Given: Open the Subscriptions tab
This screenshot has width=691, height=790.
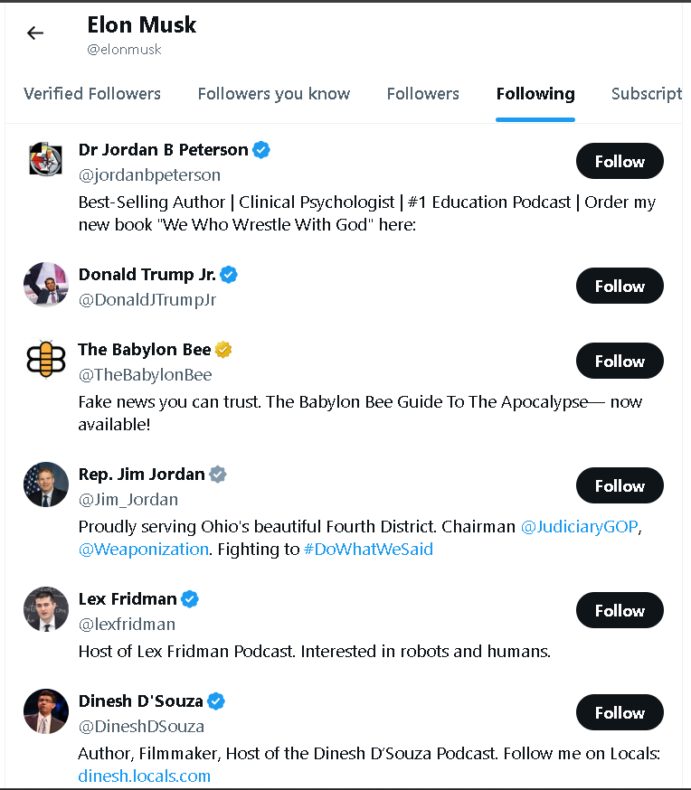Looking at the screenshot, I should (x=647, y=93).
